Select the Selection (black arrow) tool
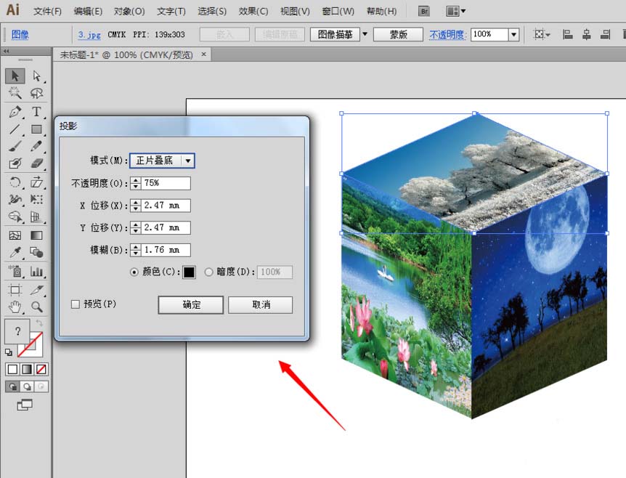 click(x=15, y=76)
